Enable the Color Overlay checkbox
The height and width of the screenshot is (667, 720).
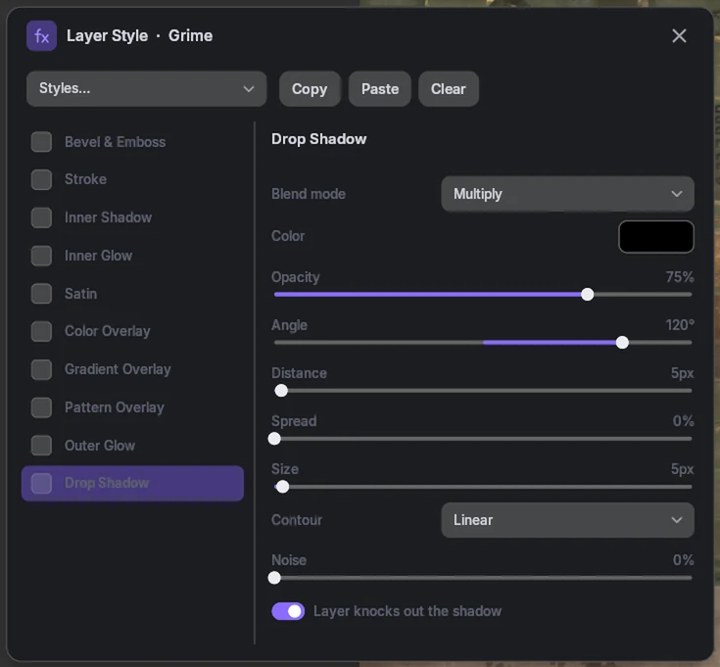[x=41, y=331]
